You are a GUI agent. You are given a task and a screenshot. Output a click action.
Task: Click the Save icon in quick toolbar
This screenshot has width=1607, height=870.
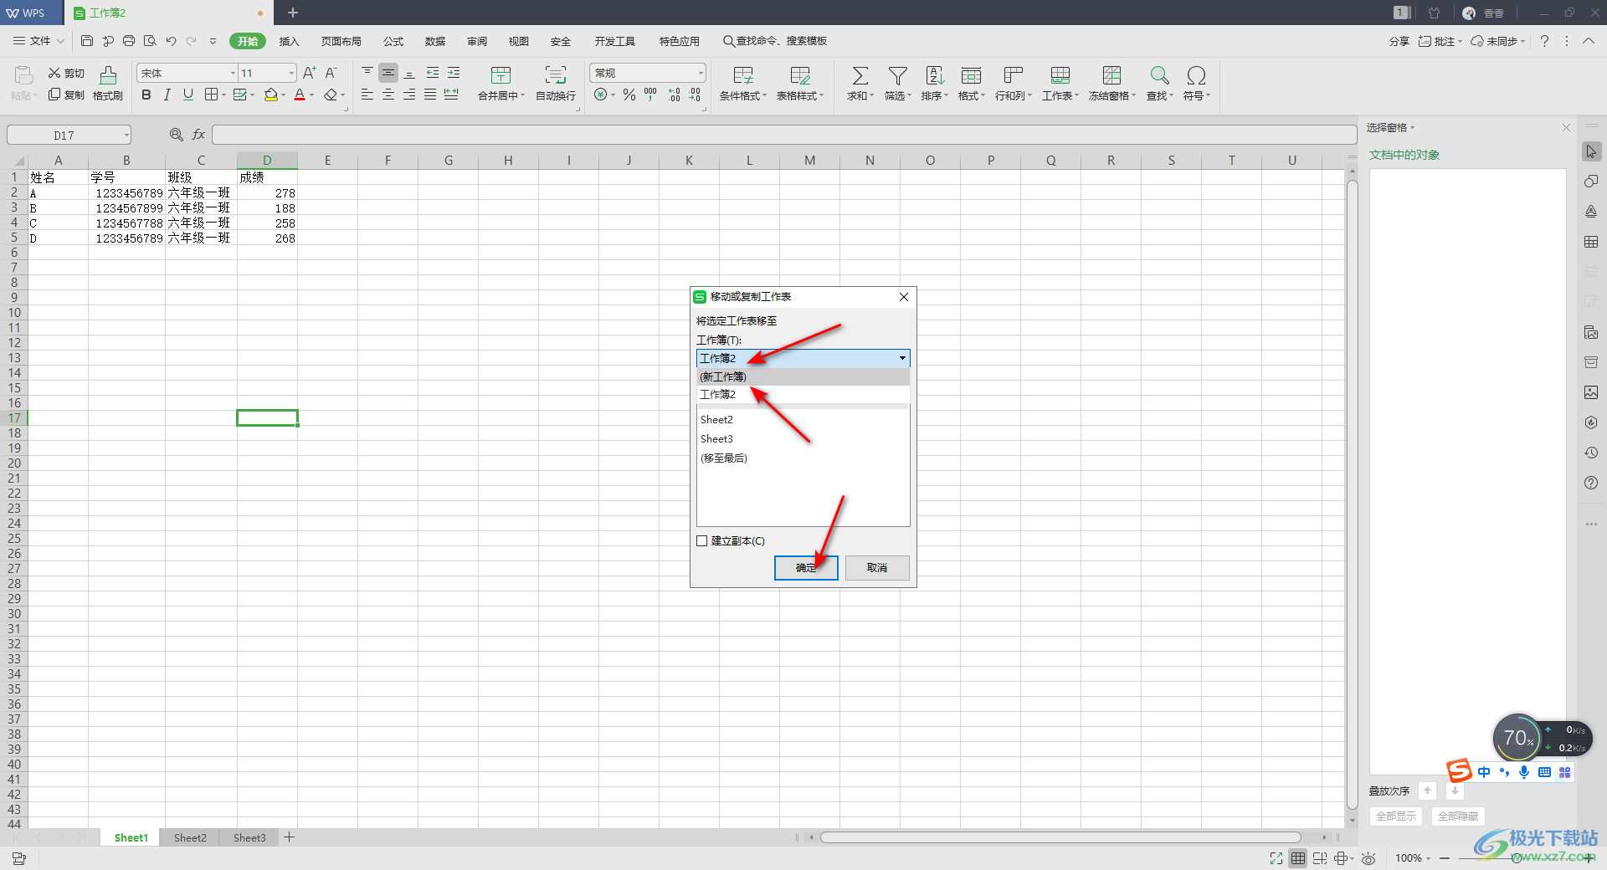[x=87, y=41]
